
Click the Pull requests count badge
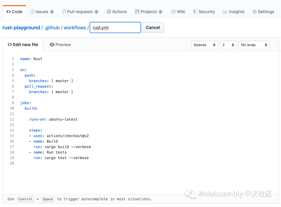96,12
